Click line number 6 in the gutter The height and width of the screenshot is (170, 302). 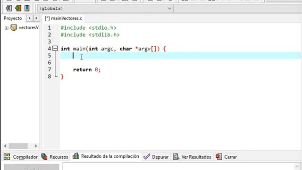(x=50, y=62)
